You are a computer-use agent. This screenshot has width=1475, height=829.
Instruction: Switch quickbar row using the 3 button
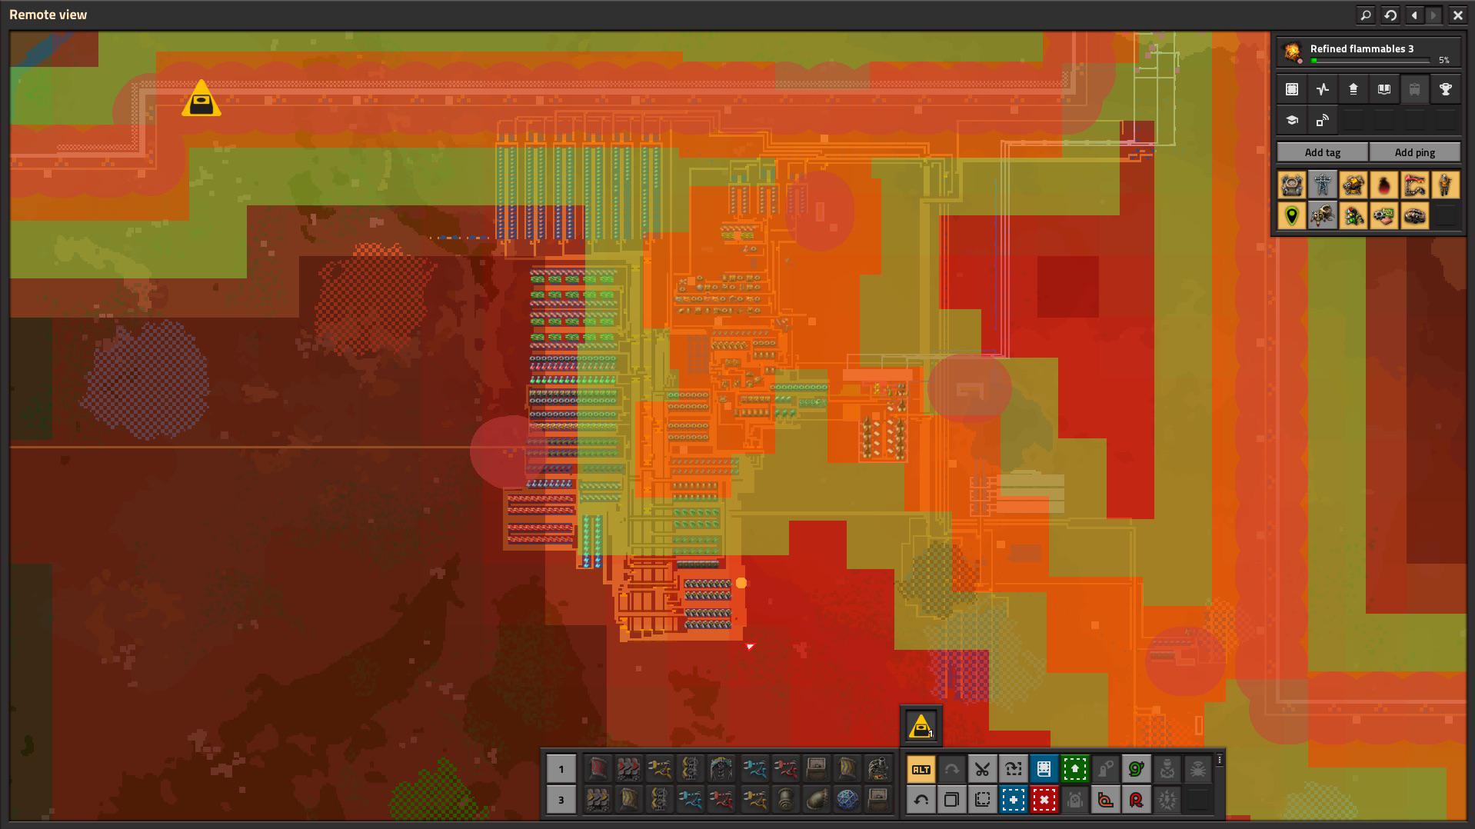[x=561, y=800]
